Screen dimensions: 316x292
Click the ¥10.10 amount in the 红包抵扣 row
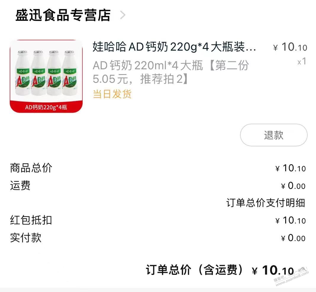(x=291, y=221)
